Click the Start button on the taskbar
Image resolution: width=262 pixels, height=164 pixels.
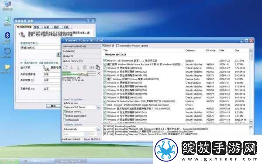coord(10,161)
